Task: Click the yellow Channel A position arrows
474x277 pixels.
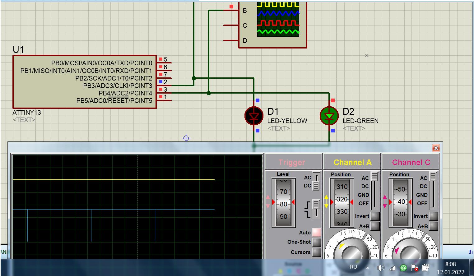Action: (326, 202)
